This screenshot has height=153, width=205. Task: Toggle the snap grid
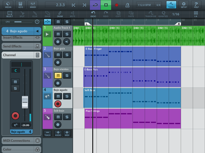196,14
